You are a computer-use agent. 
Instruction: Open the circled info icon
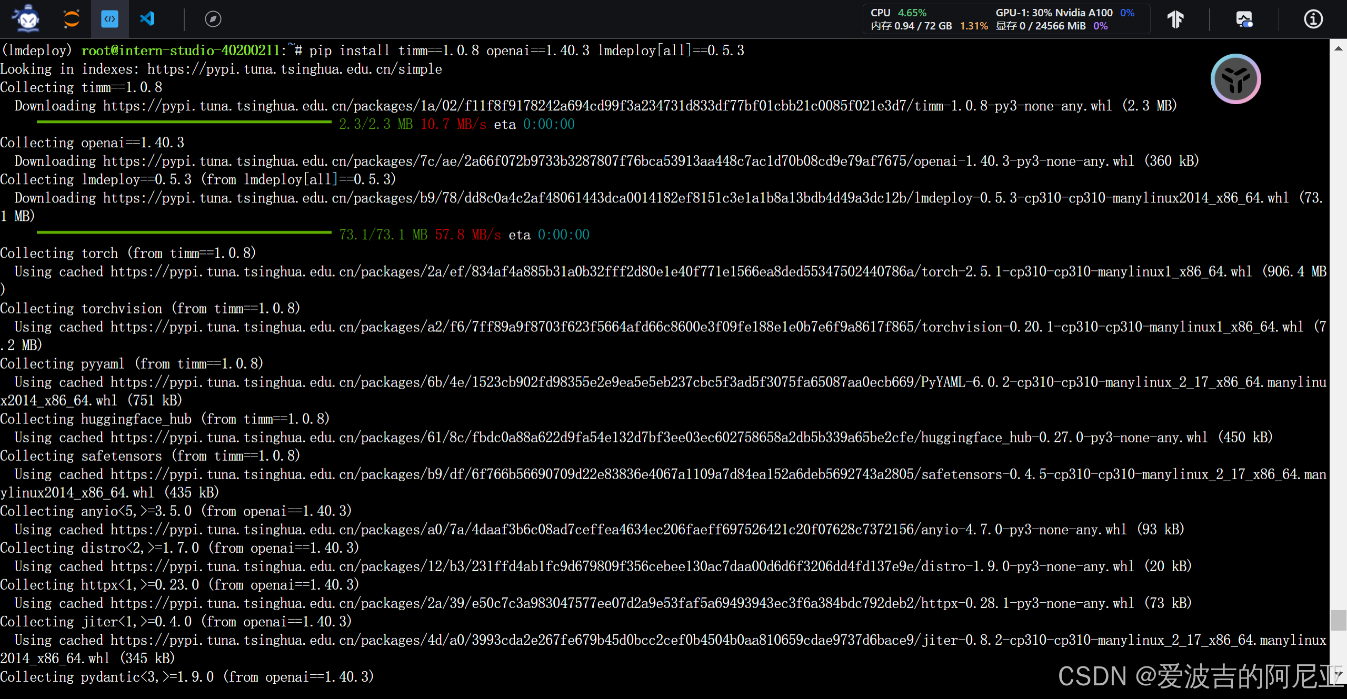click(1313, 19)
